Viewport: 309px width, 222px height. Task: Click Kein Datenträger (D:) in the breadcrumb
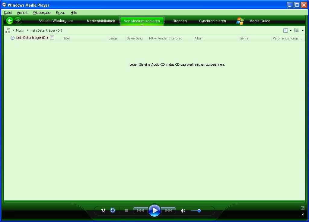[46, 30]
